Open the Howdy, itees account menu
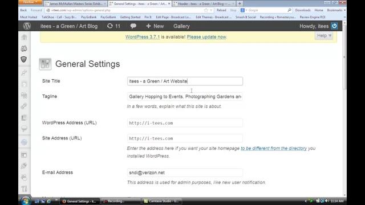The image size is (365, 205). click(314, 26)
